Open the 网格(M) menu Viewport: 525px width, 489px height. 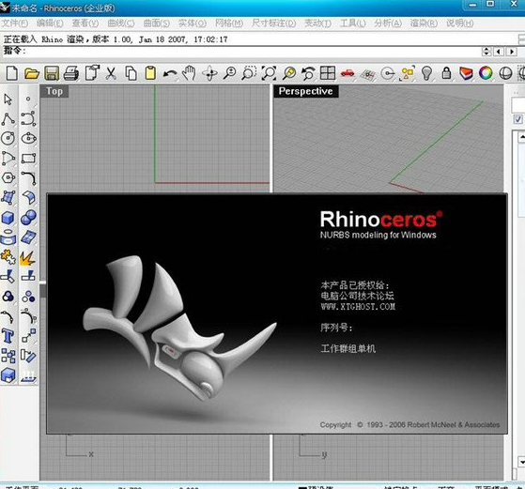pyautogui.click(x=229, y=23)
